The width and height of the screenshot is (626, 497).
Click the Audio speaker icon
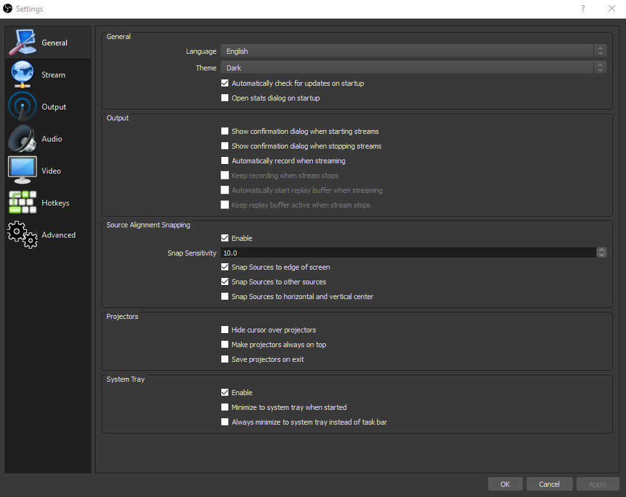point(22,138)
